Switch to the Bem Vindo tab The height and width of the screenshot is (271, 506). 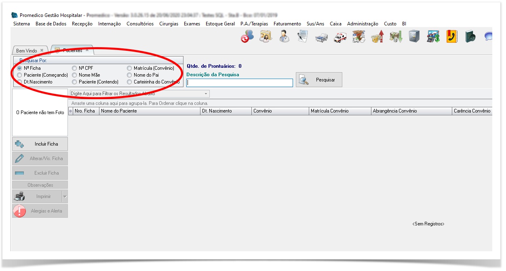pyautogui.click(x=27, y=51)
